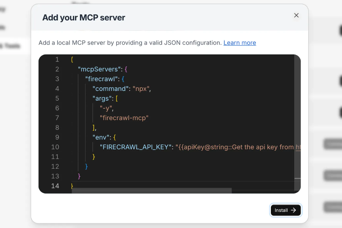Click the vertical scrollbar of the code editor
Image resolution: width=342 pixels, height=228 pixels.
click(x=297, y=122)
